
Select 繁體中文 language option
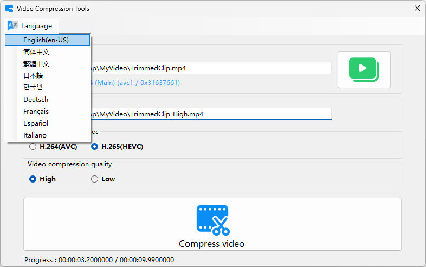coord(47,63)
